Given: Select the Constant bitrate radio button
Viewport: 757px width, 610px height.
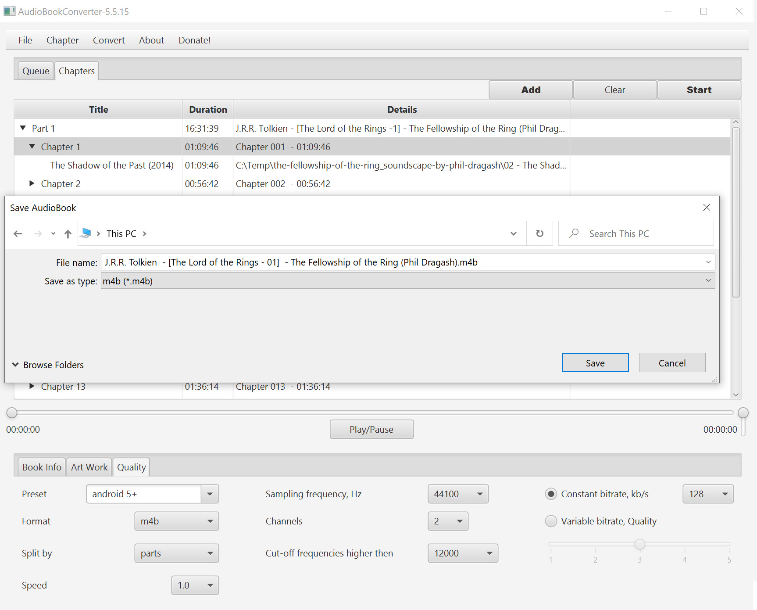Looking at the screenshot, I should (551, 494).
